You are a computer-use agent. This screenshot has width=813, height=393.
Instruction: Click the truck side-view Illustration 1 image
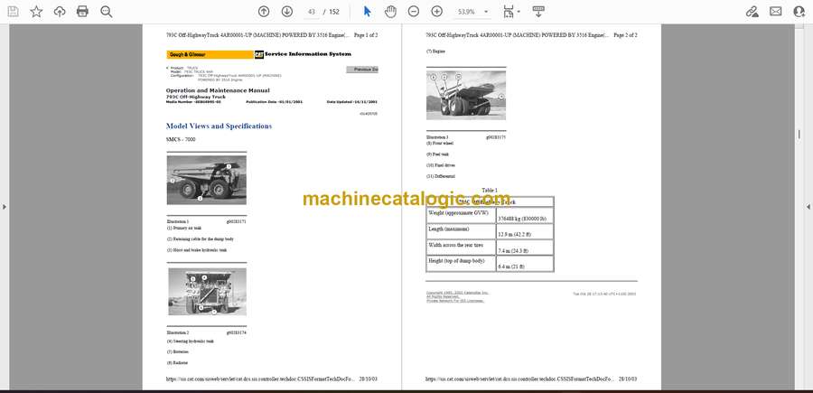(x=206, y=180)
